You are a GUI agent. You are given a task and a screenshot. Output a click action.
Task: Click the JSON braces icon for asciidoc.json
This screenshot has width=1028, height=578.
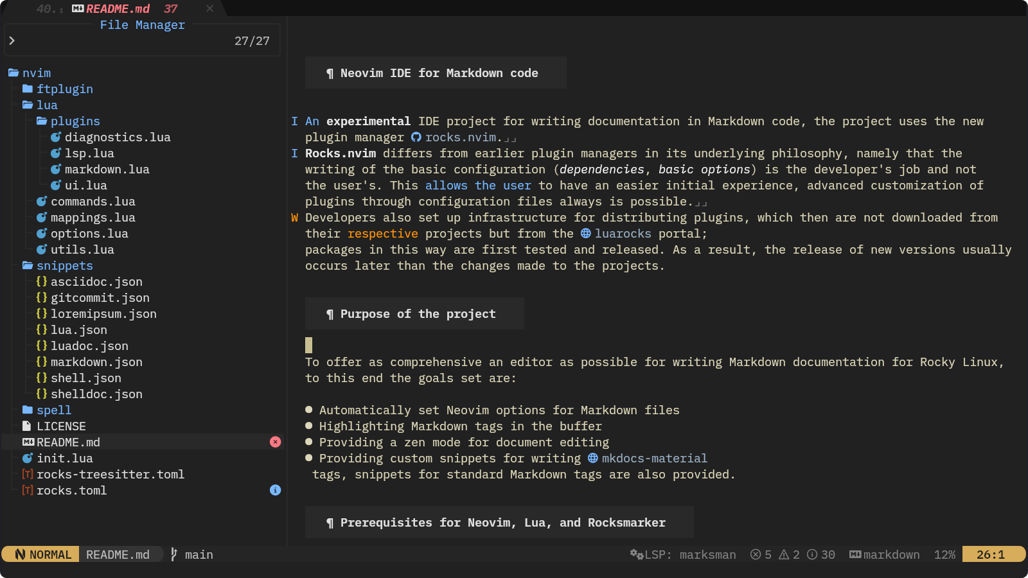point(42,281)
